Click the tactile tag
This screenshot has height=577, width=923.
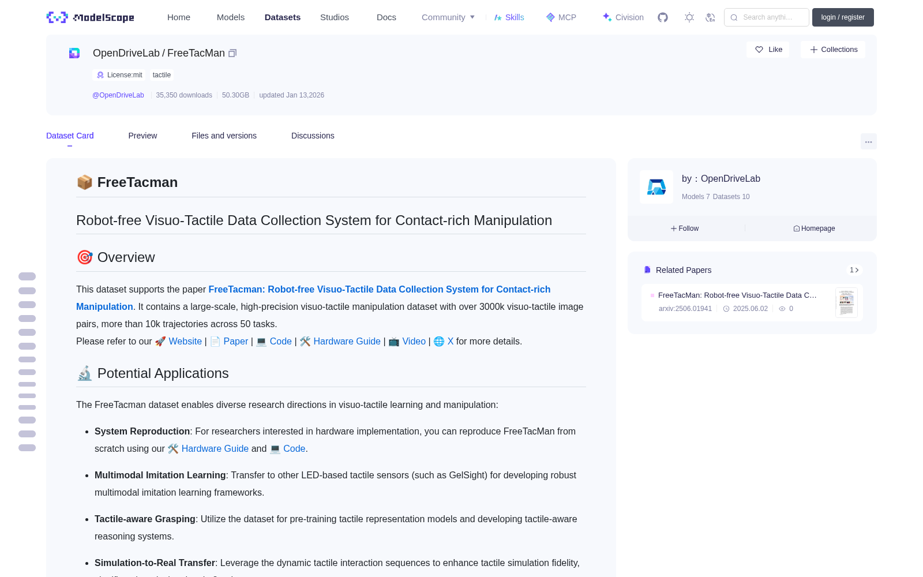coord(162,75)
